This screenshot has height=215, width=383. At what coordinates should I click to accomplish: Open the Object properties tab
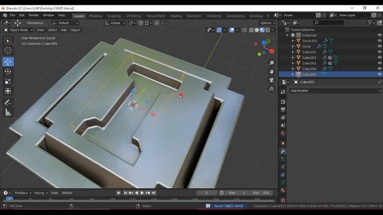coord(283,143)
